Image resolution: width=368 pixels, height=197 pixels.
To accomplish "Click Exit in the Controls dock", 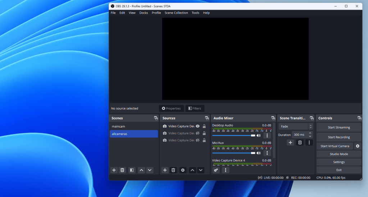I will (x=339, y=170).
